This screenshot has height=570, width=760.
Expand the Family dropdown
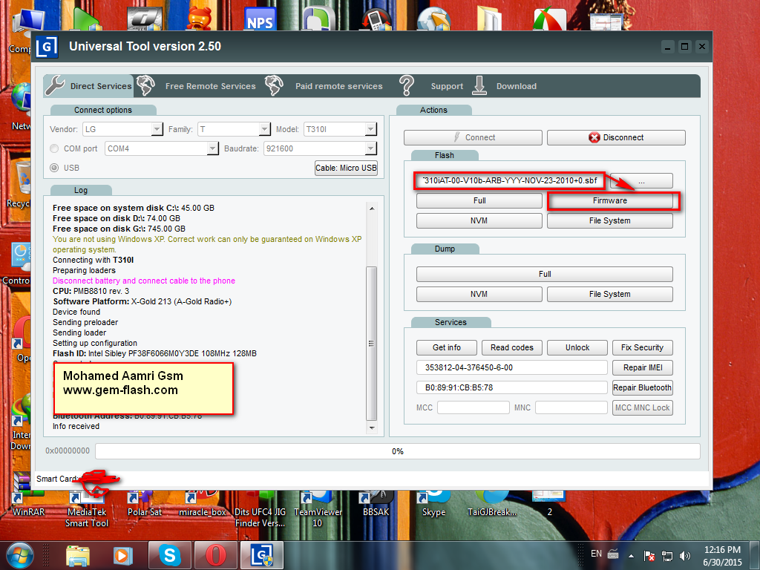click(264, 129)
